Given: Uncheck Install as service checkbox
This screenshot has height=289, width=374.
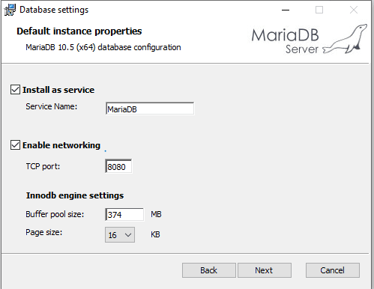Looking at the screenshot, I should pos(15,90).
